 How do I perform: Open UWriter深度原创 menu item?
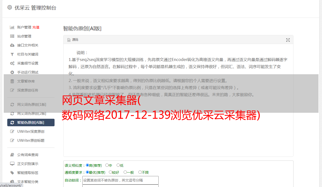click(x=31, y=131)
